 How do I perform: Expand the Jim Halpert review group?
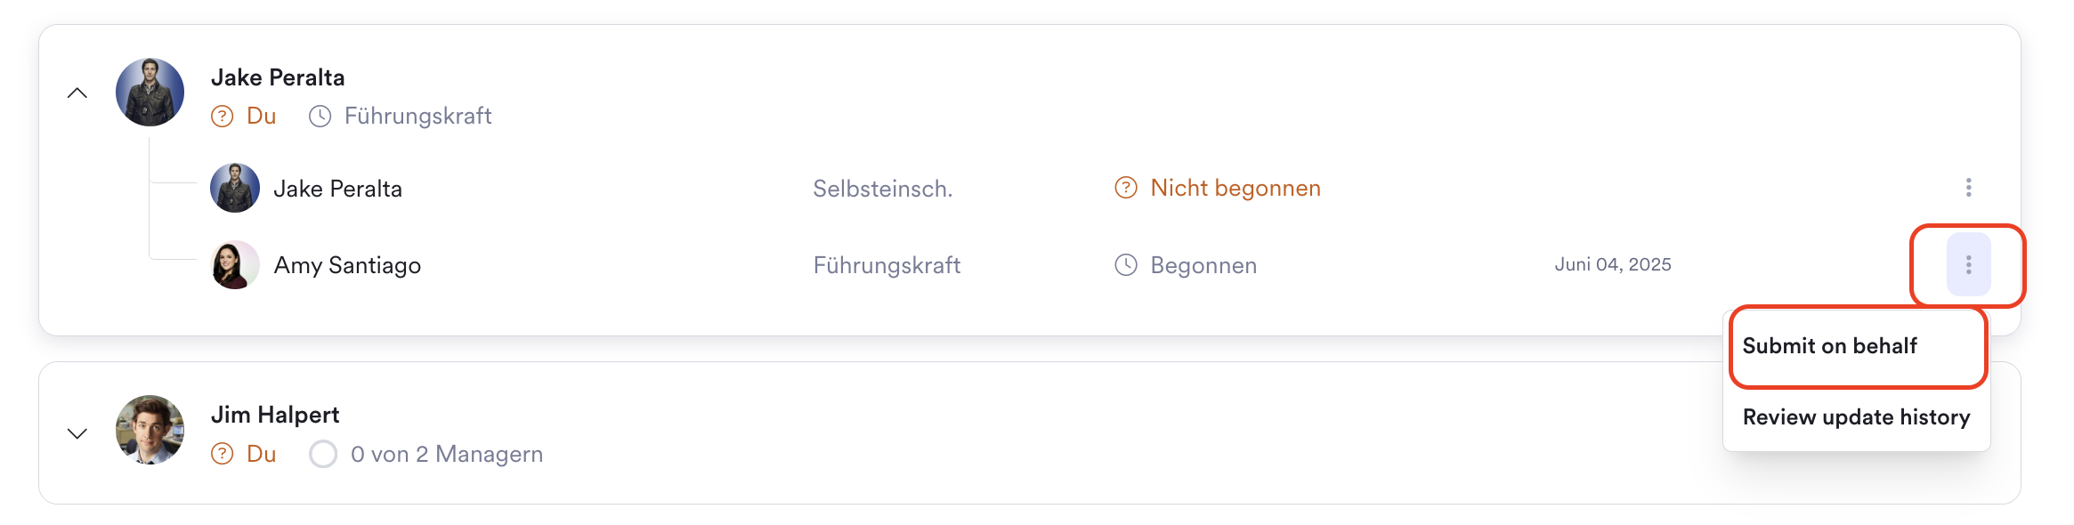[x=77, y=433]
